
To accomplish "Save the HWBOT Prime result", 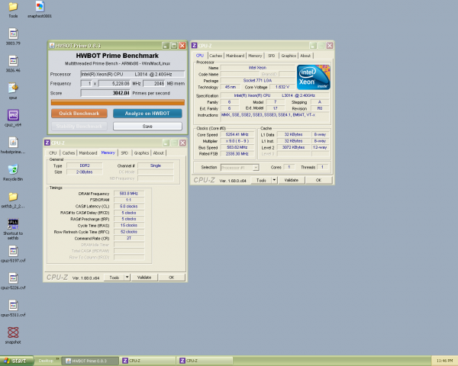I will tap(147, 126).
